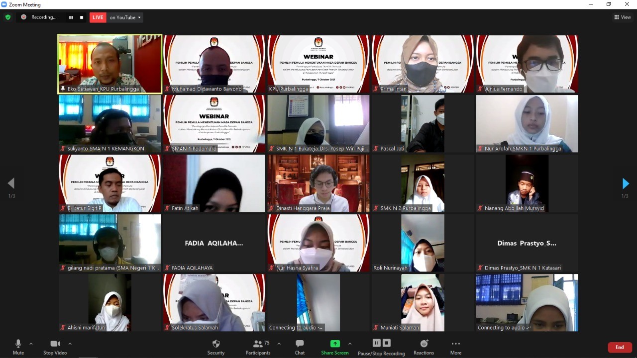Expand Share Screen options arrow
Viewport: 637px width, 358px height.
350,344
